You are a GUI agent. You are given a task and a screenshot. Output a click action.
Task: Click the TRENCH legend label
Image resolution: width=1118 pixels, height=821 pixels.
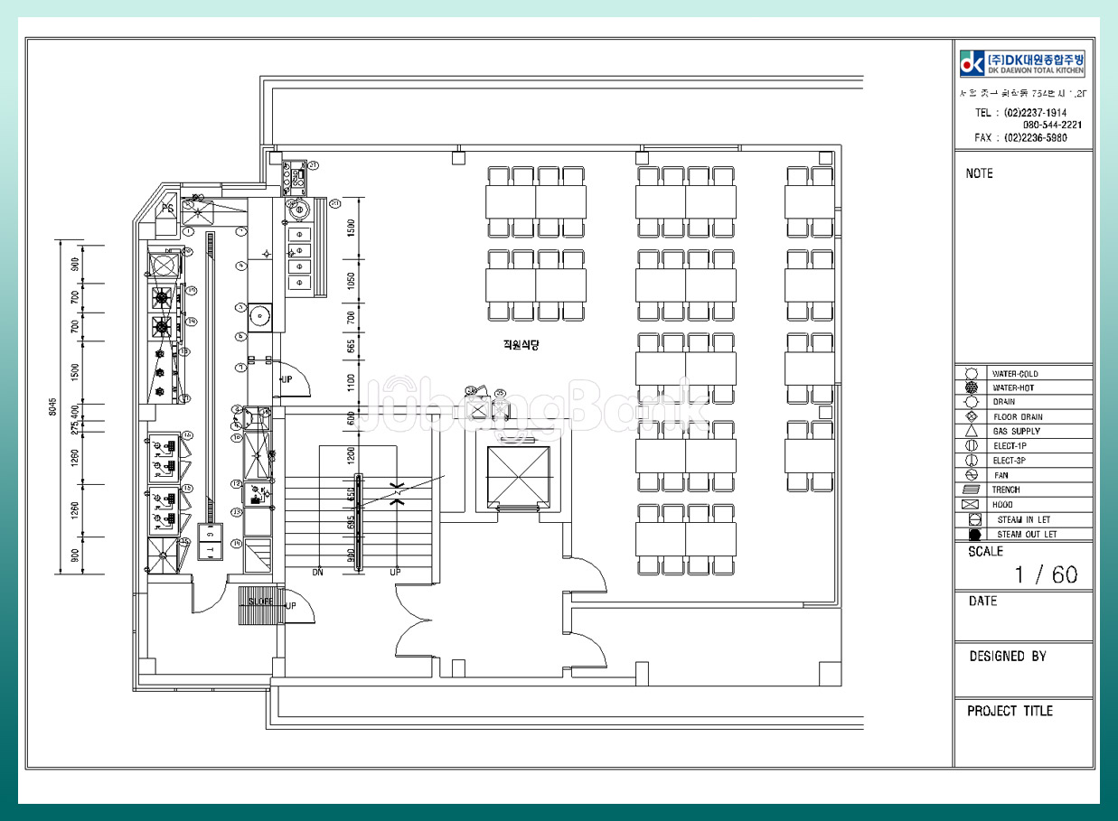[x=1006, y=490]
